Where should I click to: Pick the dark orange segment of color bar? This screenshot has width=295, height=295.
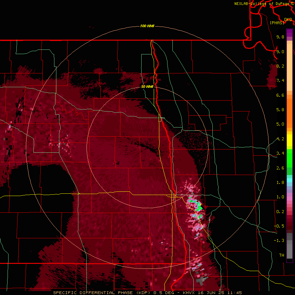click(289, 113)
